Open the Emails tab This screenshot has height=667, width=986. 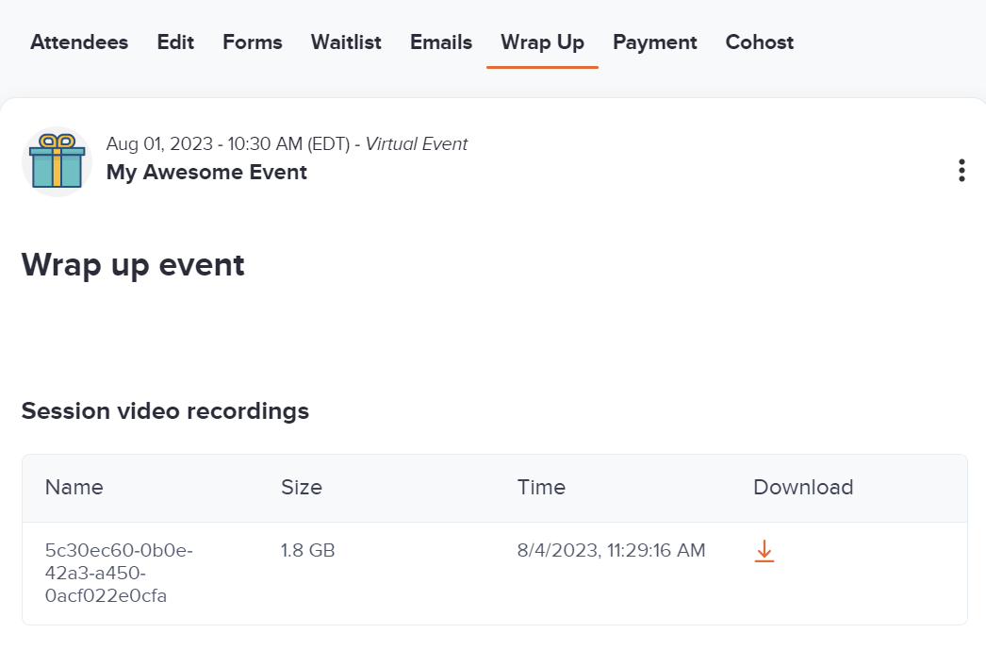(x=440, y=42)
